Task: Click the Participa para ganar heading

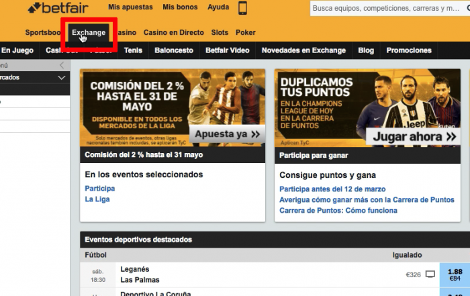Action: coord(314,156)
